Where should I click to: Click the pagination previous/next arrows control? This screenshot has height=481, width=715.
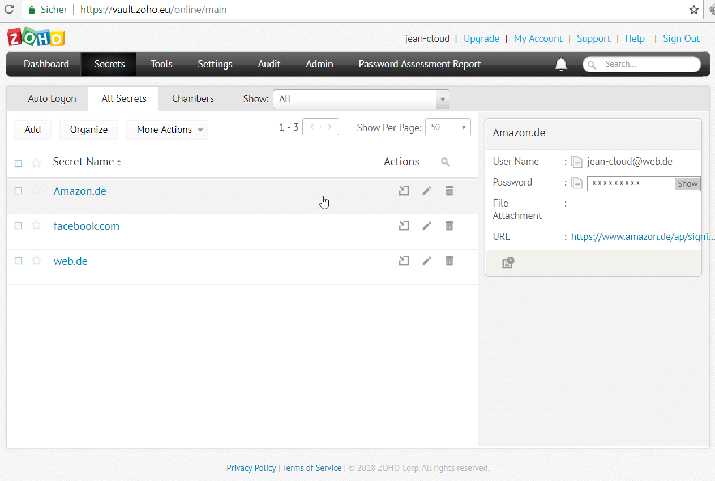pos(320,127)
